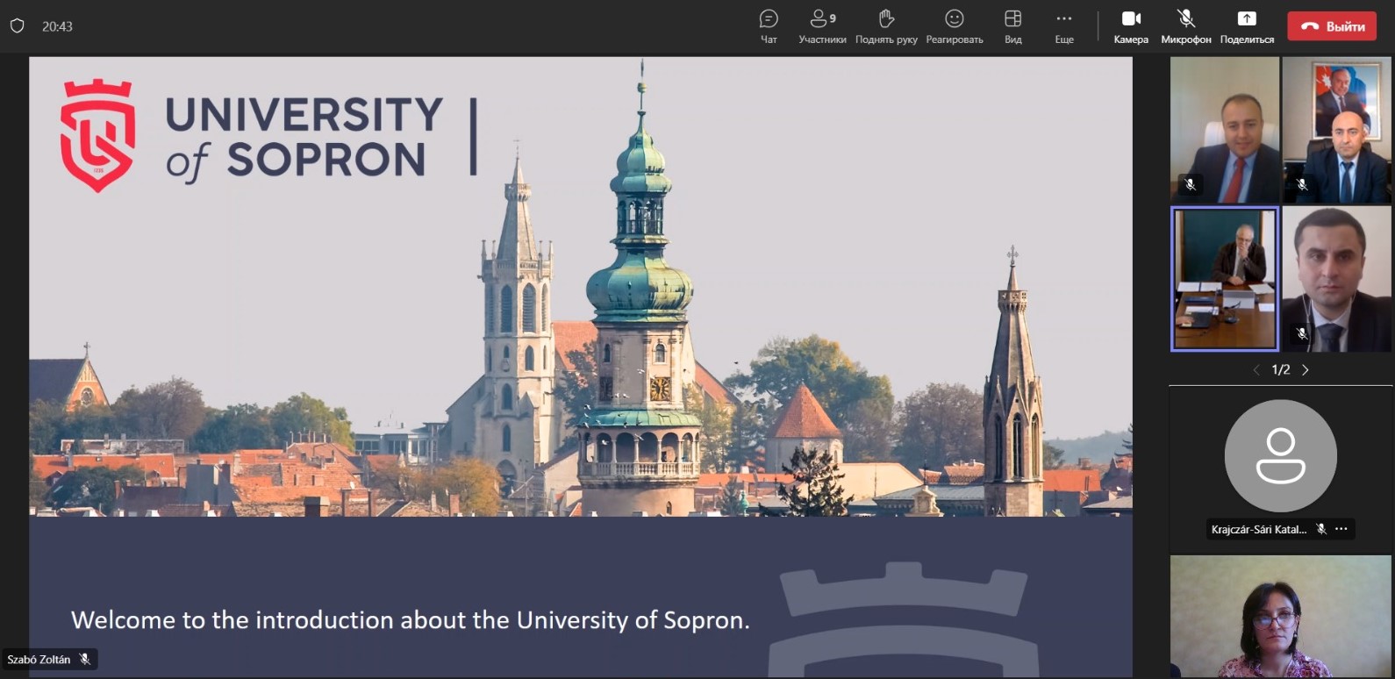This screenshot has width=1395, height=679.
Task: Toggle the camera (Камера) off
Action: pos(1131,25)
